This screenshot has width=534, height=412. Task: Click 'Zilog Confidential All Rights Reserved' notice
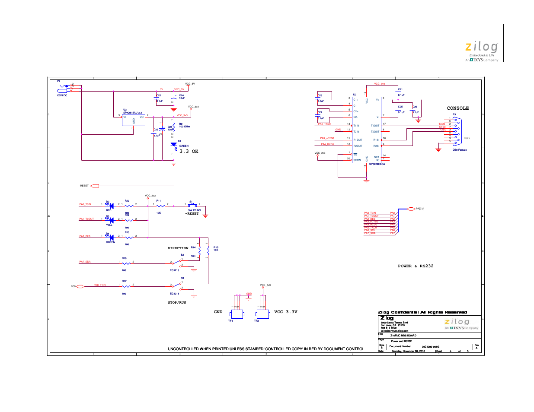[422, 312]
